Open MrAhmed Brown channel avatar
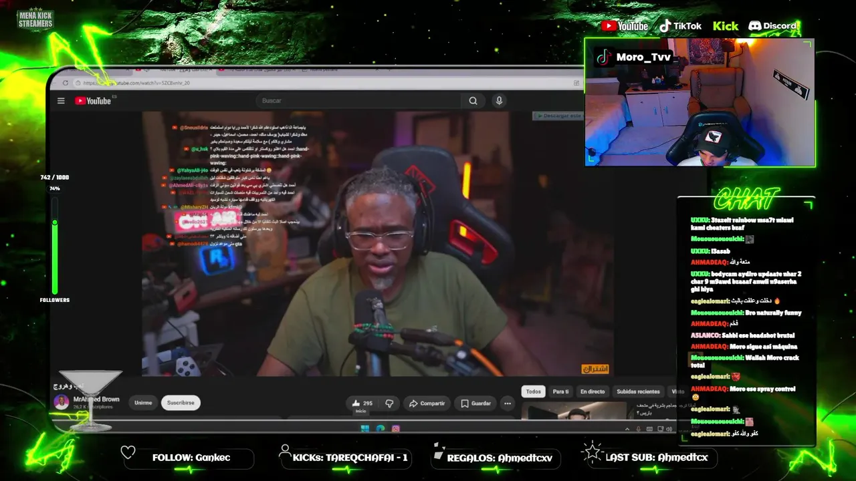Image resolution: width=856 pixels, height=481 pixels. (x=62, y=402)
